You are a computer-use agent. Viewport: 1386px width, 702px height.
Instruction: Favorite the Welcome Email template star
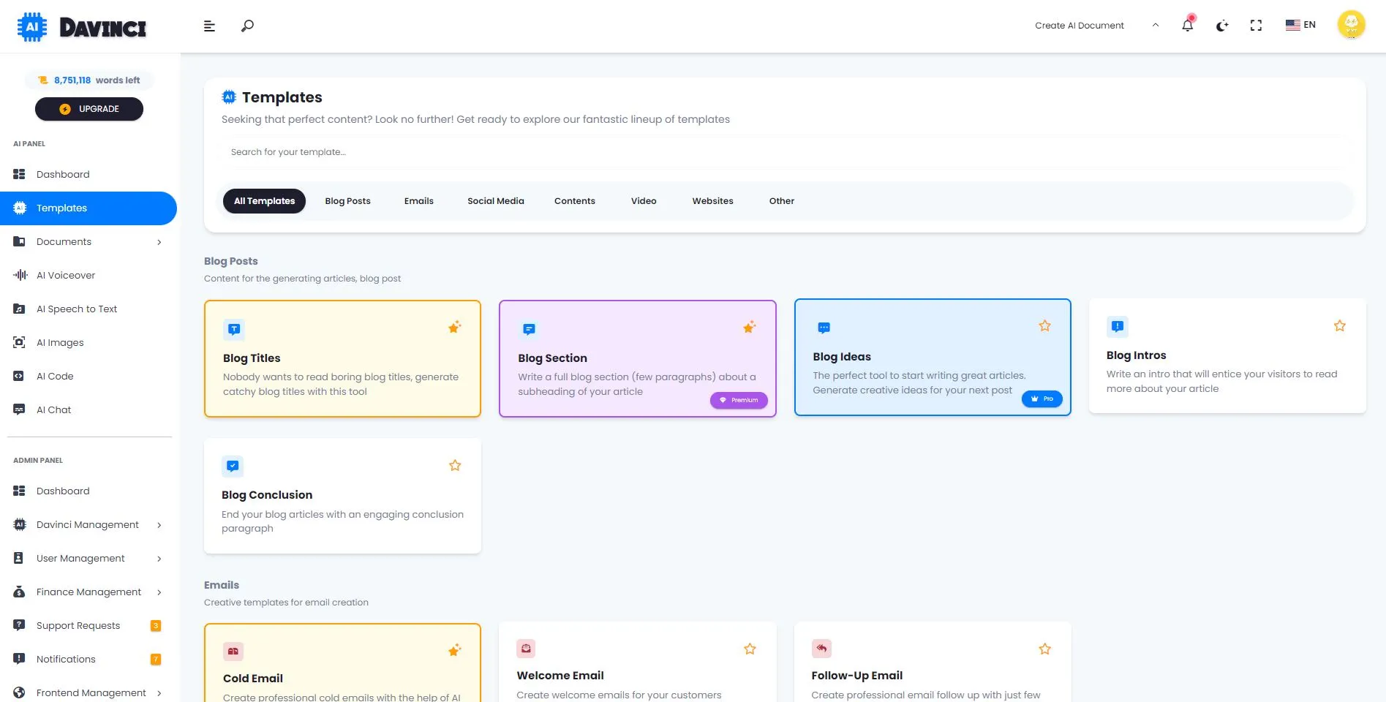(x=750, y=649)
